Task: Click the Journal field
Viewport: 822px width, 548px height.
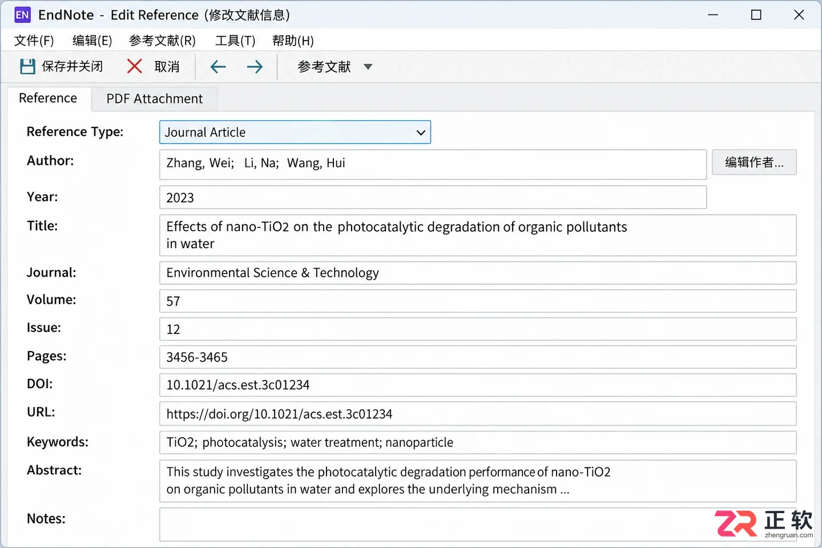Action: click(x=478, y=273)
